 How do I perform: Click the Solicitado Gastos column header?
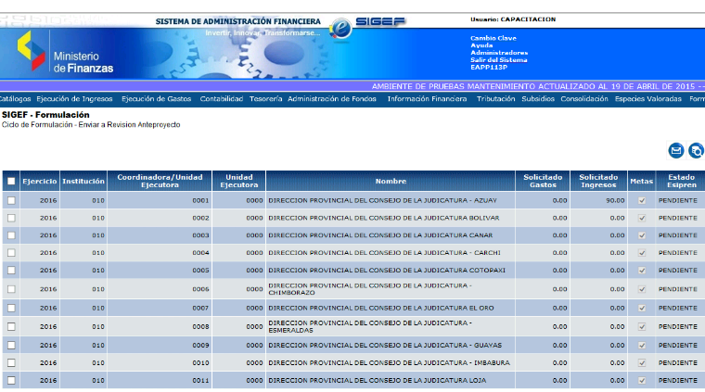[x=543, y=181]
